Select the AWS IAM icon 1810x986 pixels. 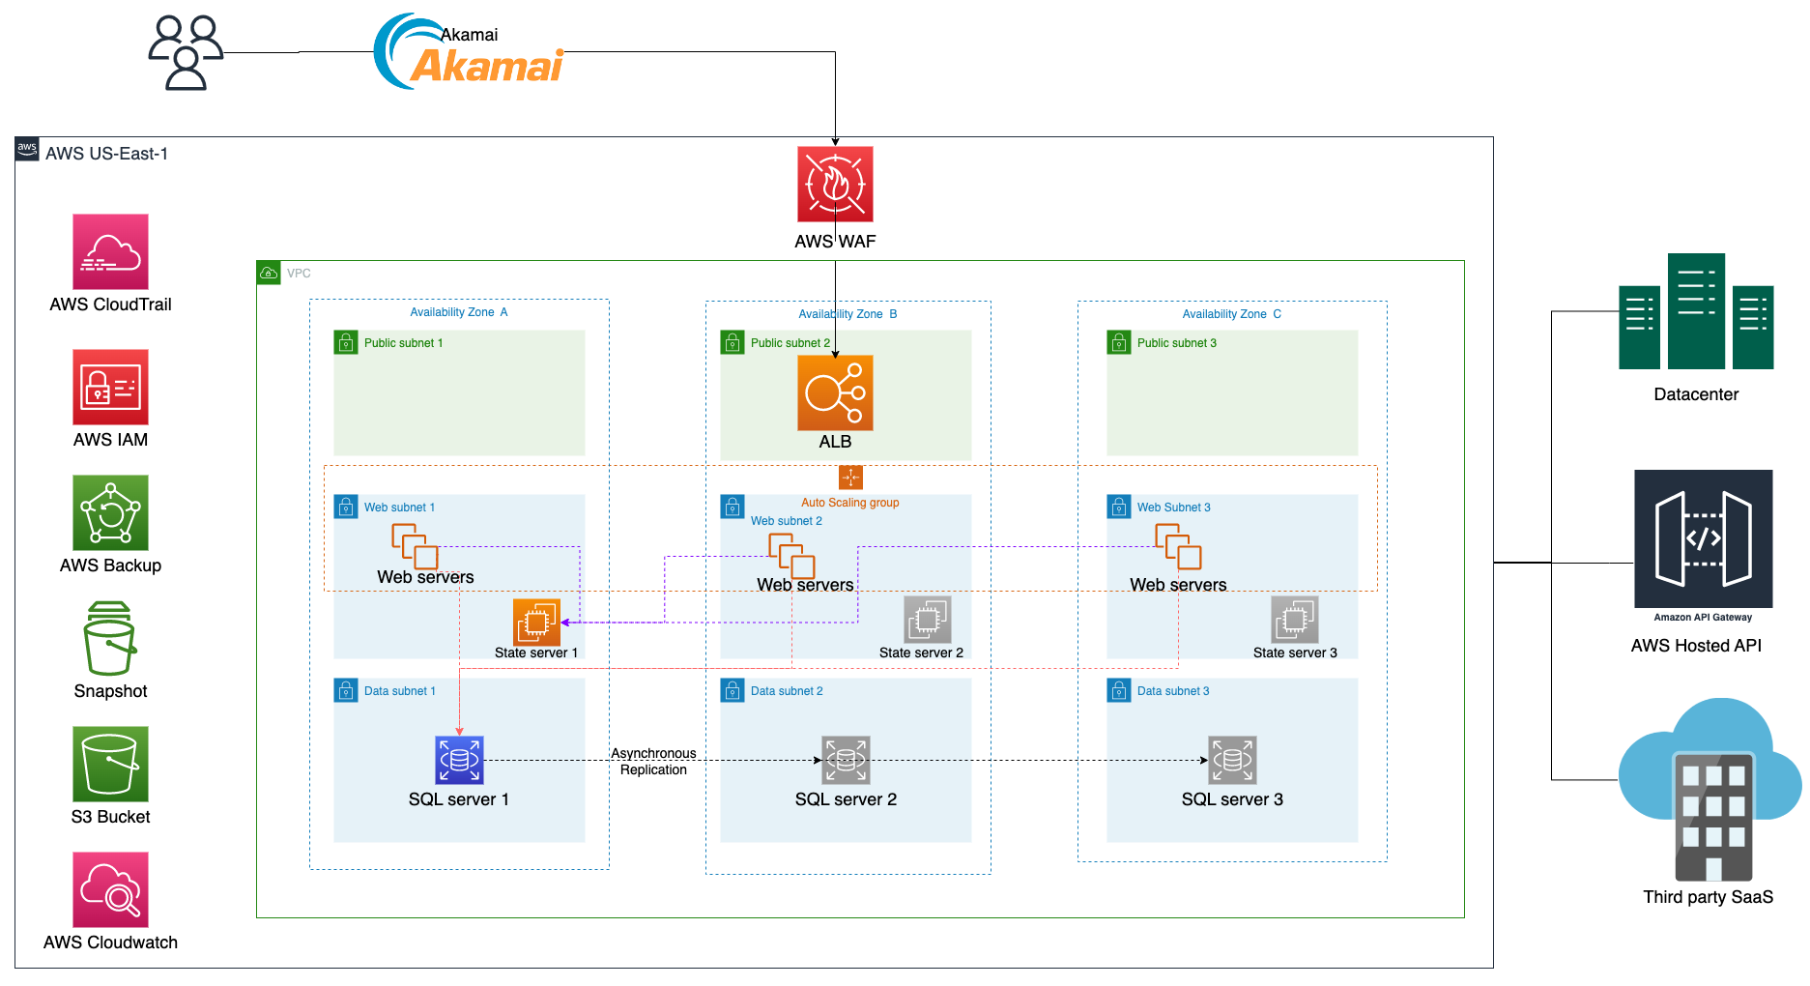(110, 387)
